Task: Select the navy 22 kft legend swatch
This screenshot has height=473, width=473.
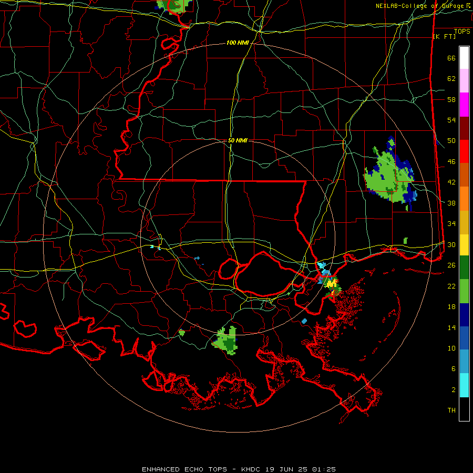Action: [x=464, y=315]
